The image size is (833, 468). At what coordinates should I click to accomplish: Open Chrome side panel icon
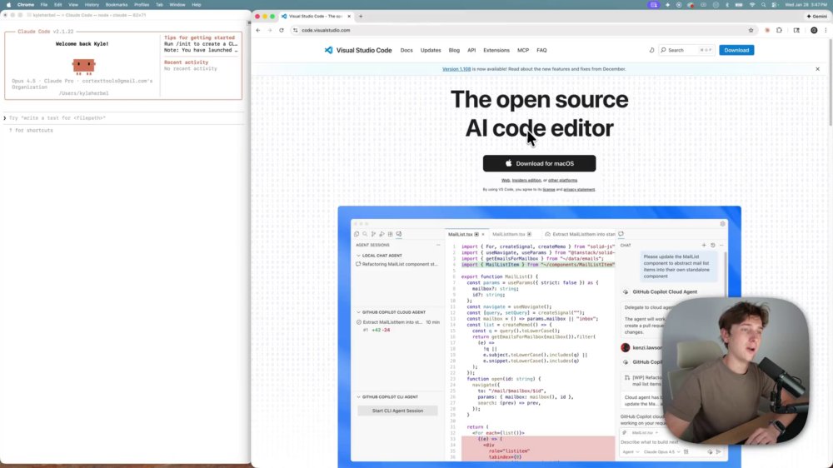(796, 30)
